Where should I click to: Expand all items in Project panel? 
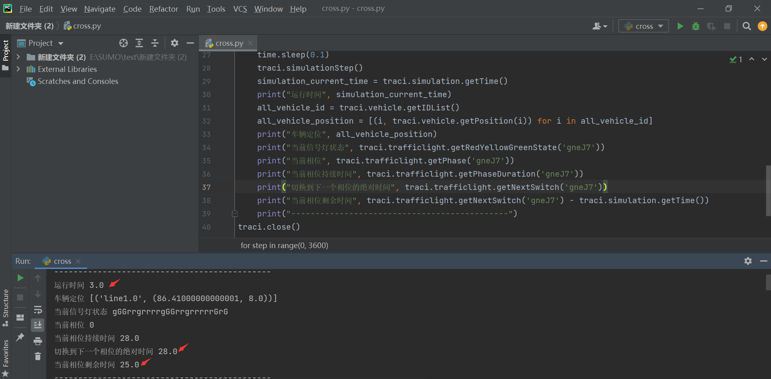tap(139, 43)
